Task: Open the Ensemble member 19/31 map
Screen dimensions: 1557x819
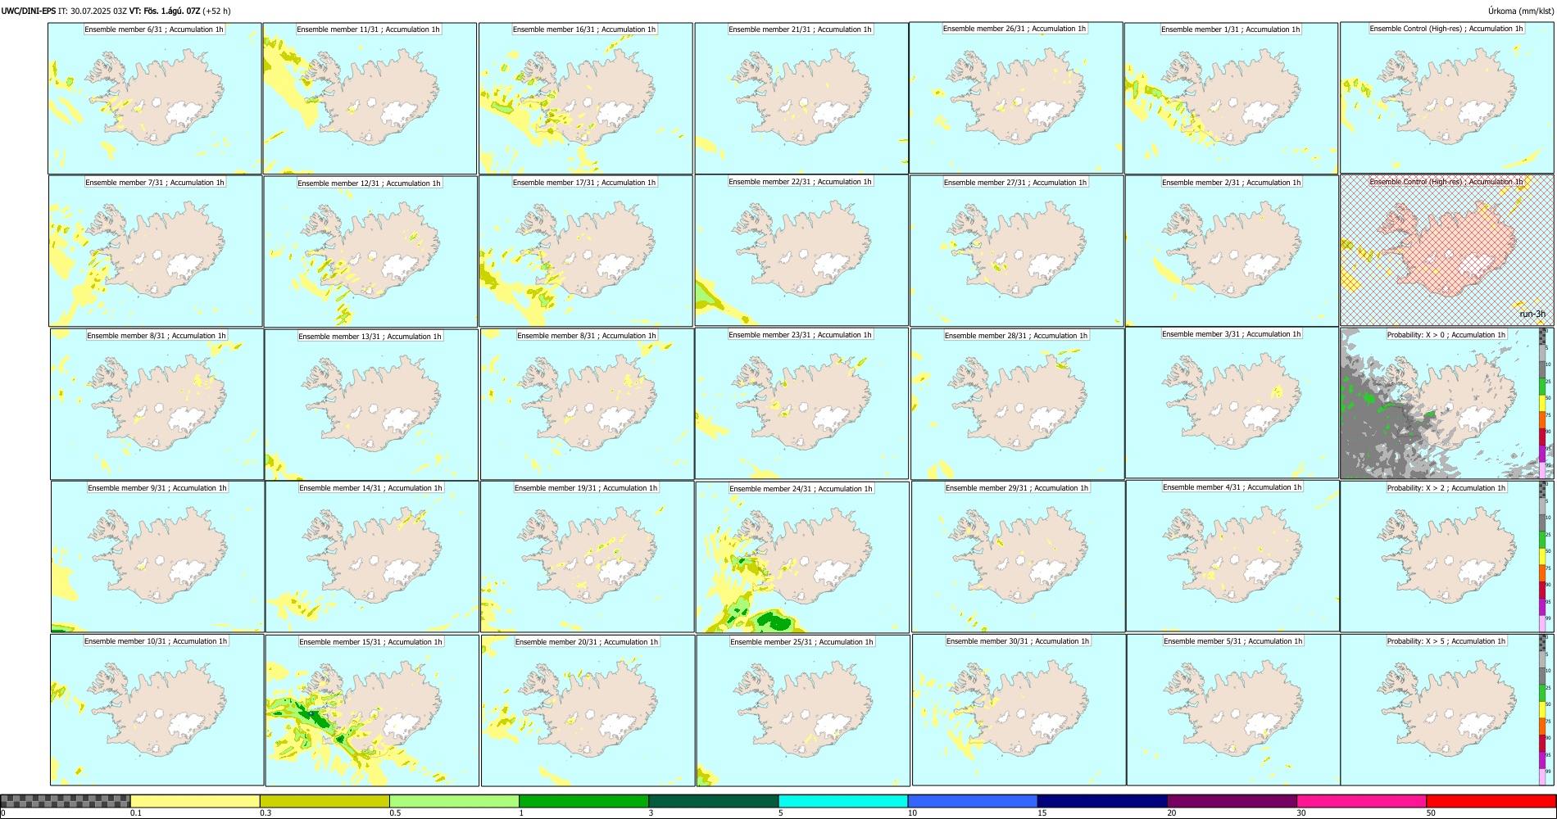Action: click(588, 557)
